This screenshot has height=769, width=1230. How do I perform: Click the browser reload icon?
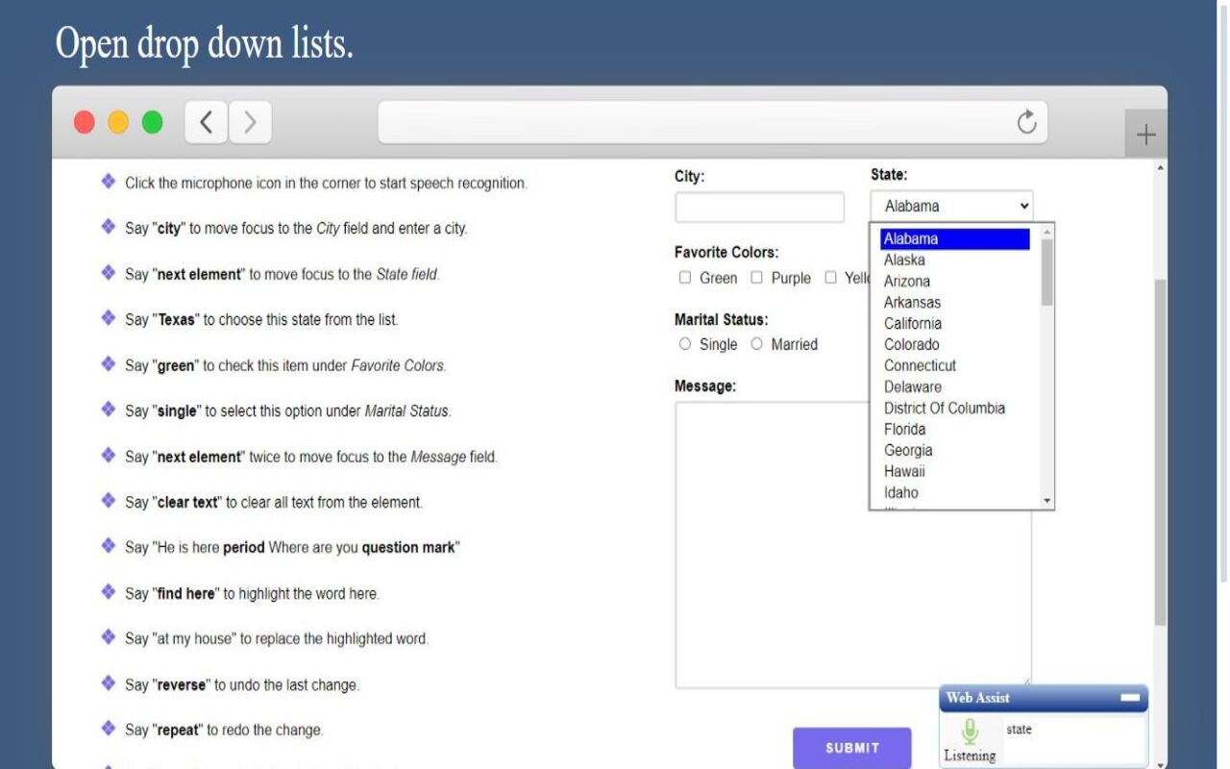tap(1026, 122)
